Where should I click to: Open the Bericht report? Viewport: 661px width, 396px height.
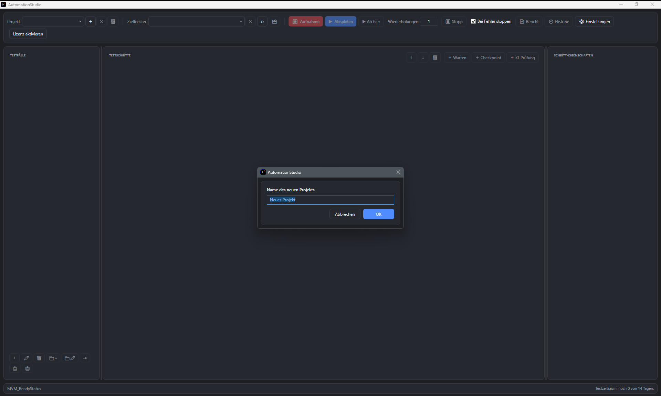[x=529, y=21]
